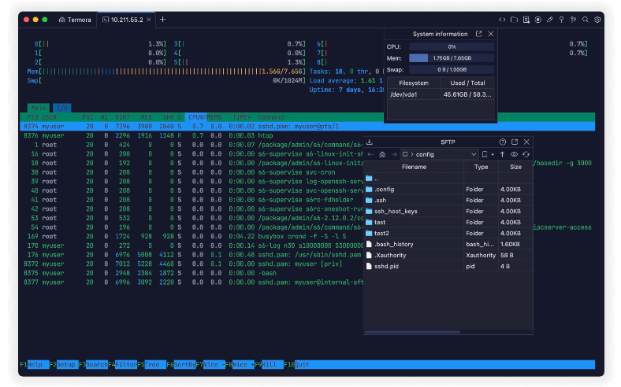The width and height of the screenshot is (621, 387).
Task: Open the SFTP folder icon in top toolbar
Action: pos(515,19)
